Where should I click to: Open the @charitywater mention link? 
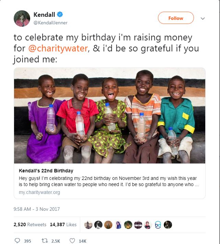pyautogui.click(x=58, y=49)
